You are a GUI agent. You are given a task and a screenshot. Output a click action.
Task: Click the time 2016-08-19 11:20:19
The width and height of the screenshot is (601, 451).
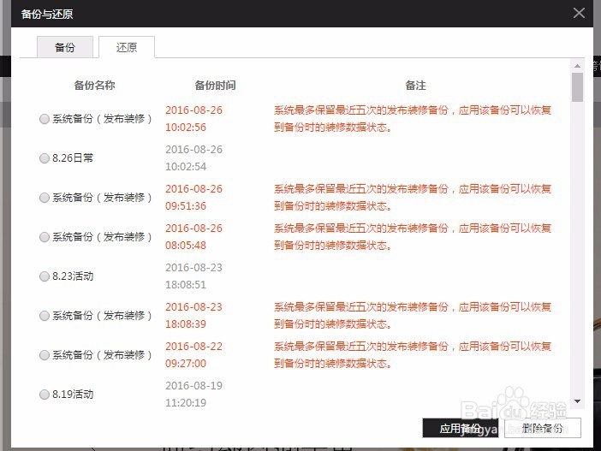click(x=194, y=394)
